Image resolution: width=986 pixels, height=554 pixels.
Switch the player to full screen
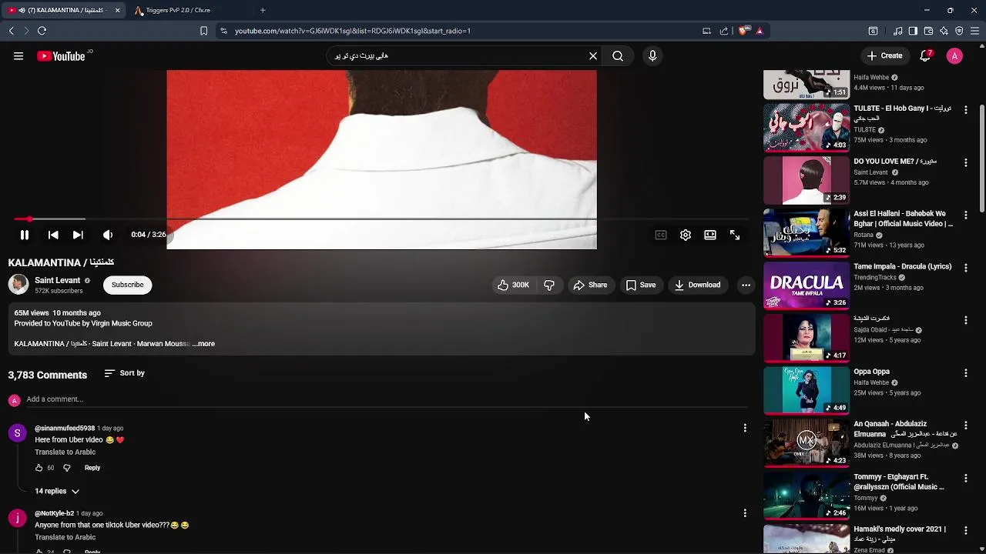pos(735,235)
